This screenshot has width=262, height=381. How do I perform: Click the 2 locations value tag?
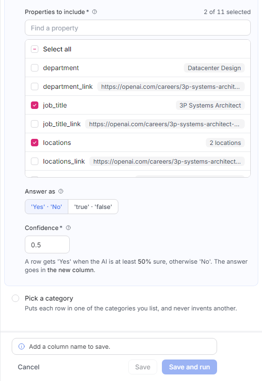pyautogui.click(x=225, y=143)
